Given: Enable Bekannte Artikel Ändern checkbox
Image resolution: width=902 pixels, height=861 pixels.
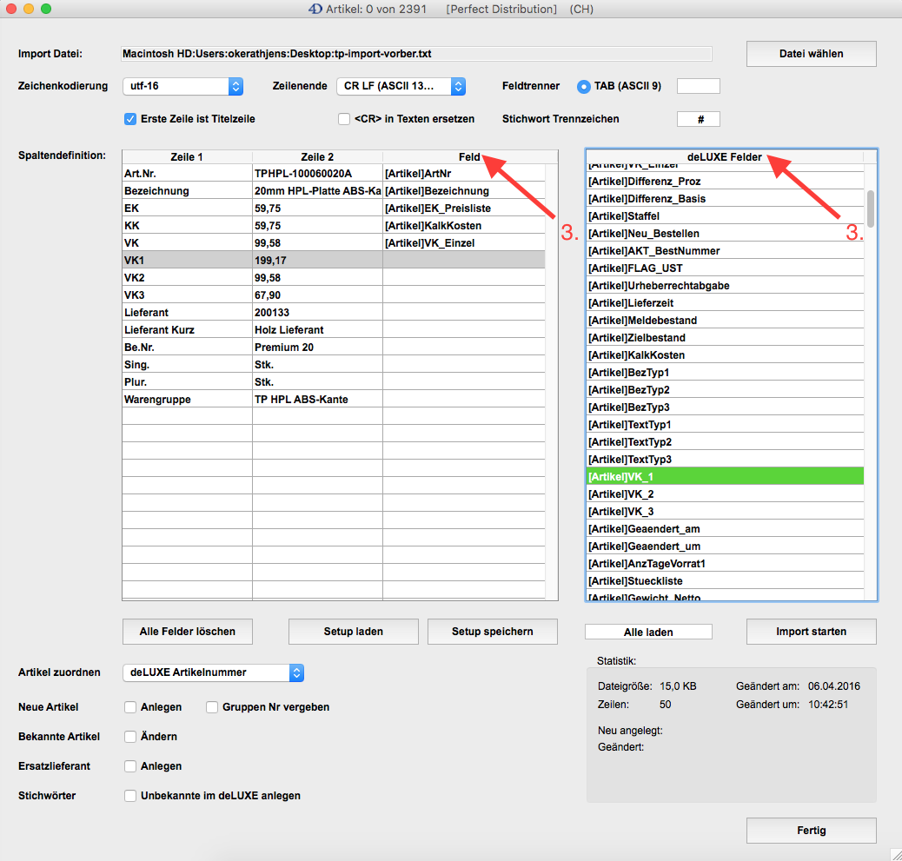Looking at the screenshot, I should click(x=131, y=737).
